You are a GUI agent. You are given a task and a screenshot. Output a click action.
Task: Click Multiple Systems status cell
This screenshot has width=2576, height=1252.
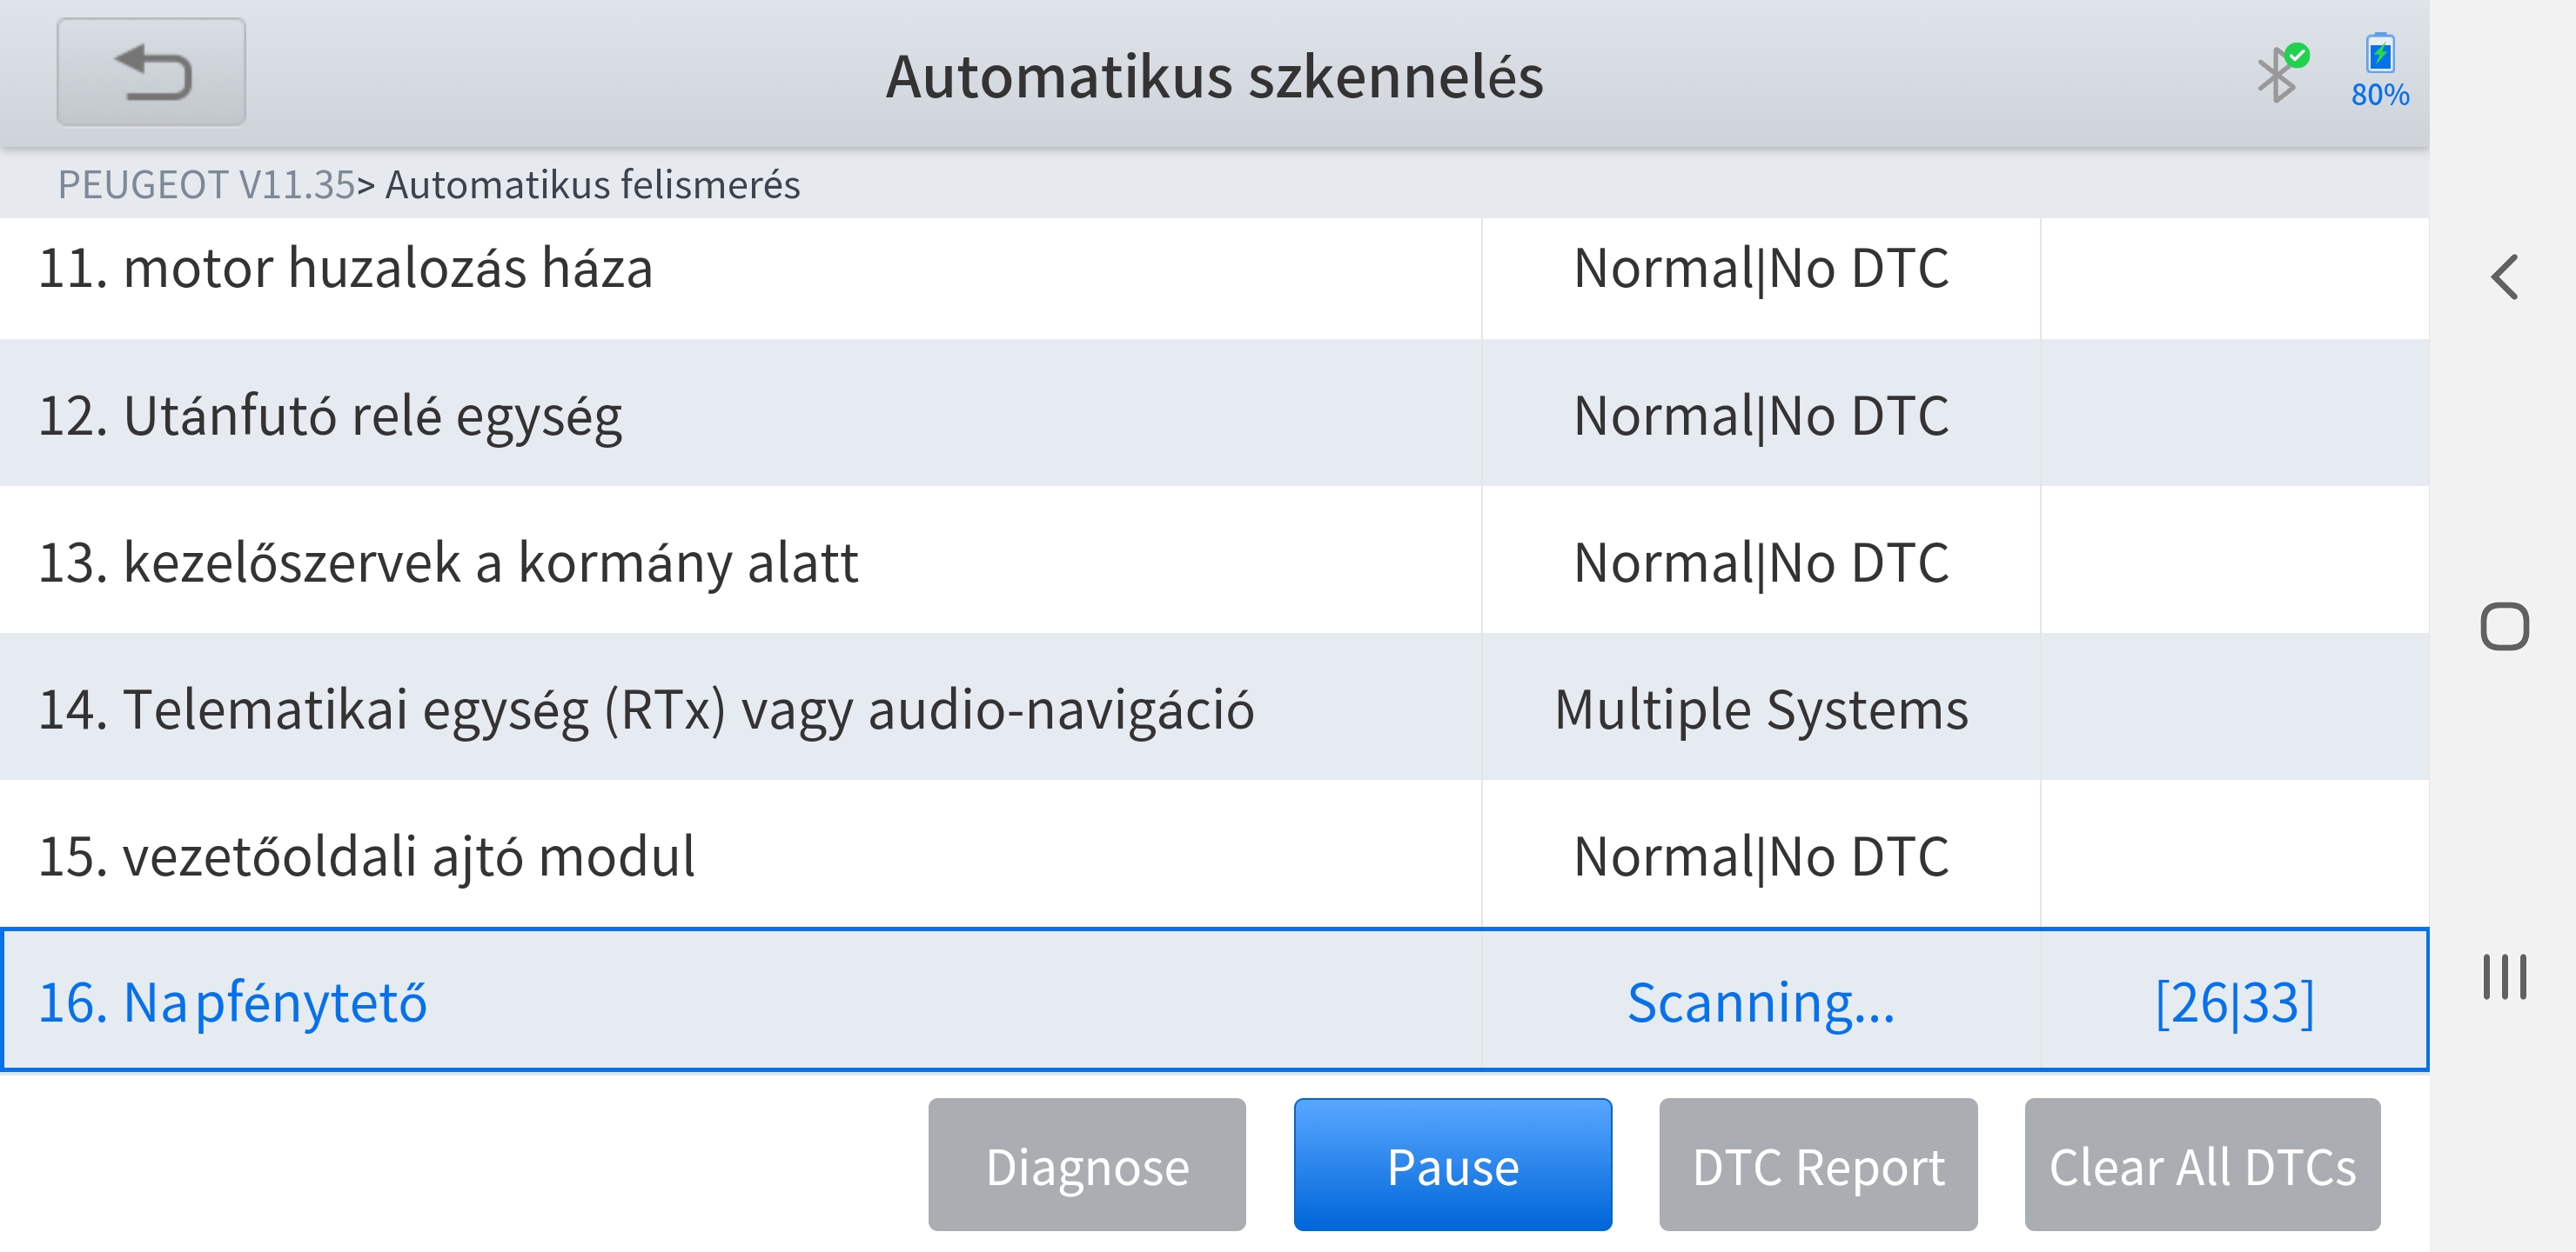click(1761, 709)
